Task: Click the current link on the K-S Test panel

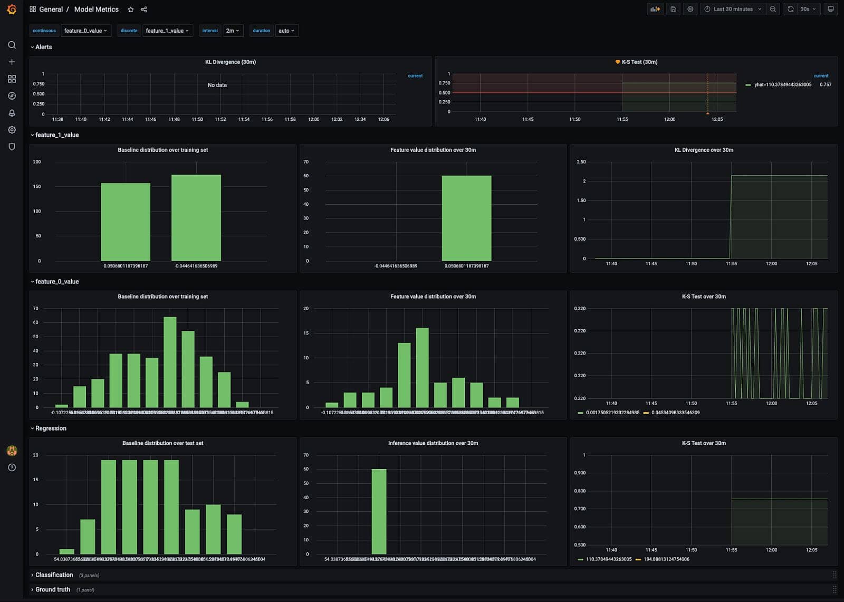Action: pyautogui.click(x=821, y=75)
